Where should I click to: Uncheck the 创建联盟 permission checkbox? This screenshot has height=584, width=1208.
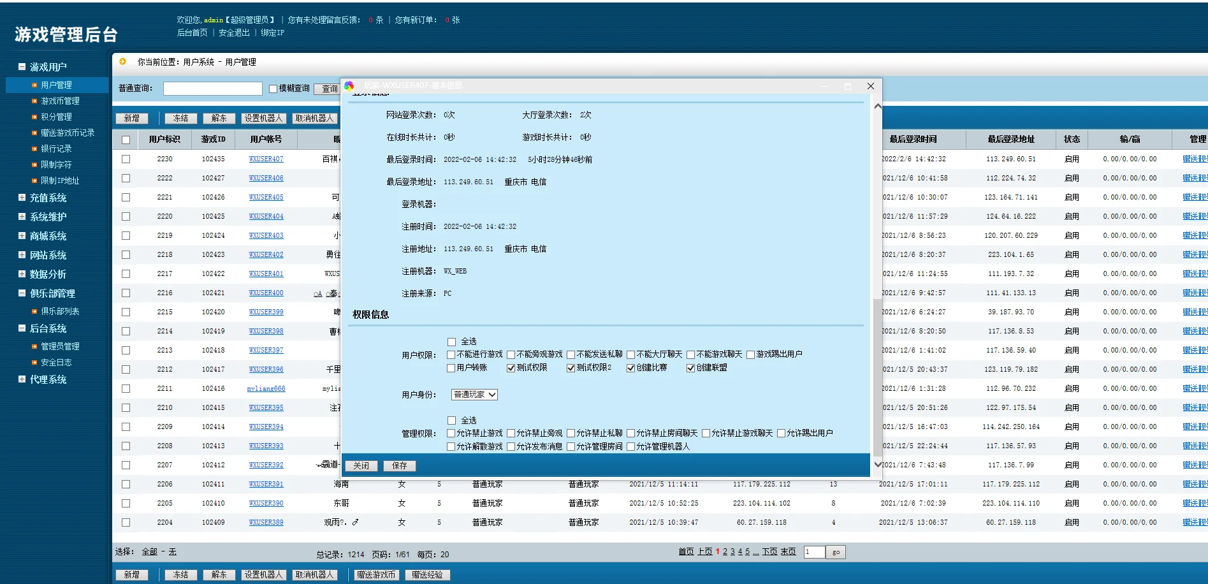point(690,368)
